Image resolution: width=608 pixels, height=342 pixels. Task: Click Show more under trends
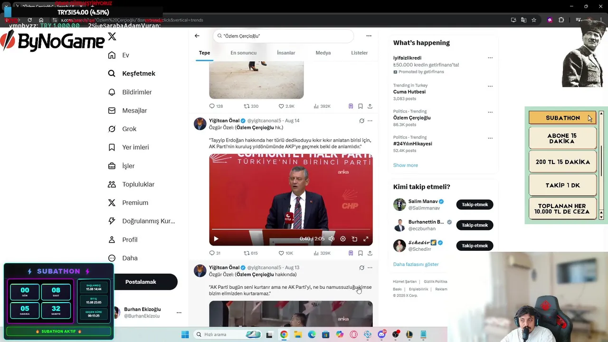coord(406,165)
